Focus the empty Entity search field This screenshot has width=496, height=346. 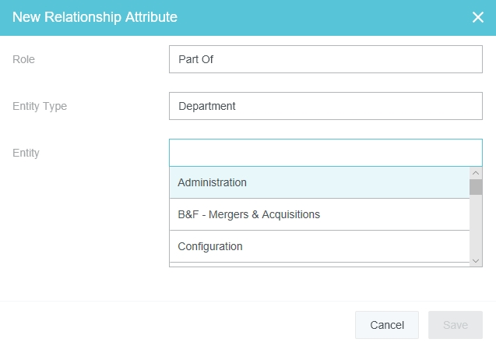click(x=325, y=153)
